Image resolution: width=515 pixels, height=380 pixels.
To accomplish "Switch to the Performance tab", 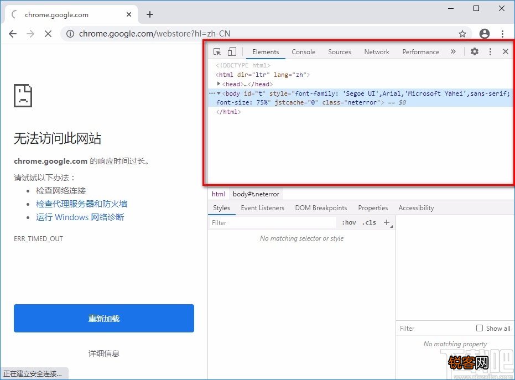I will (x=420, y=52).
